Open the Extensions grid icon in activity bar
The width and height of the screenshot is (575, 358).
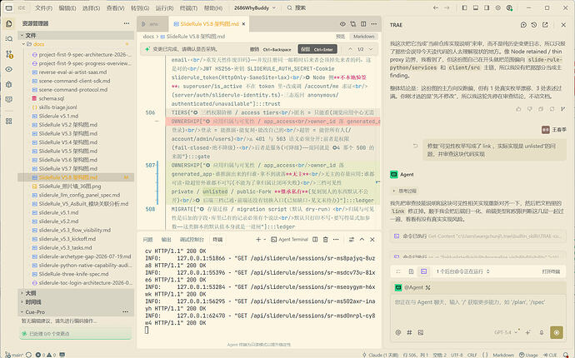click(9, 122)
